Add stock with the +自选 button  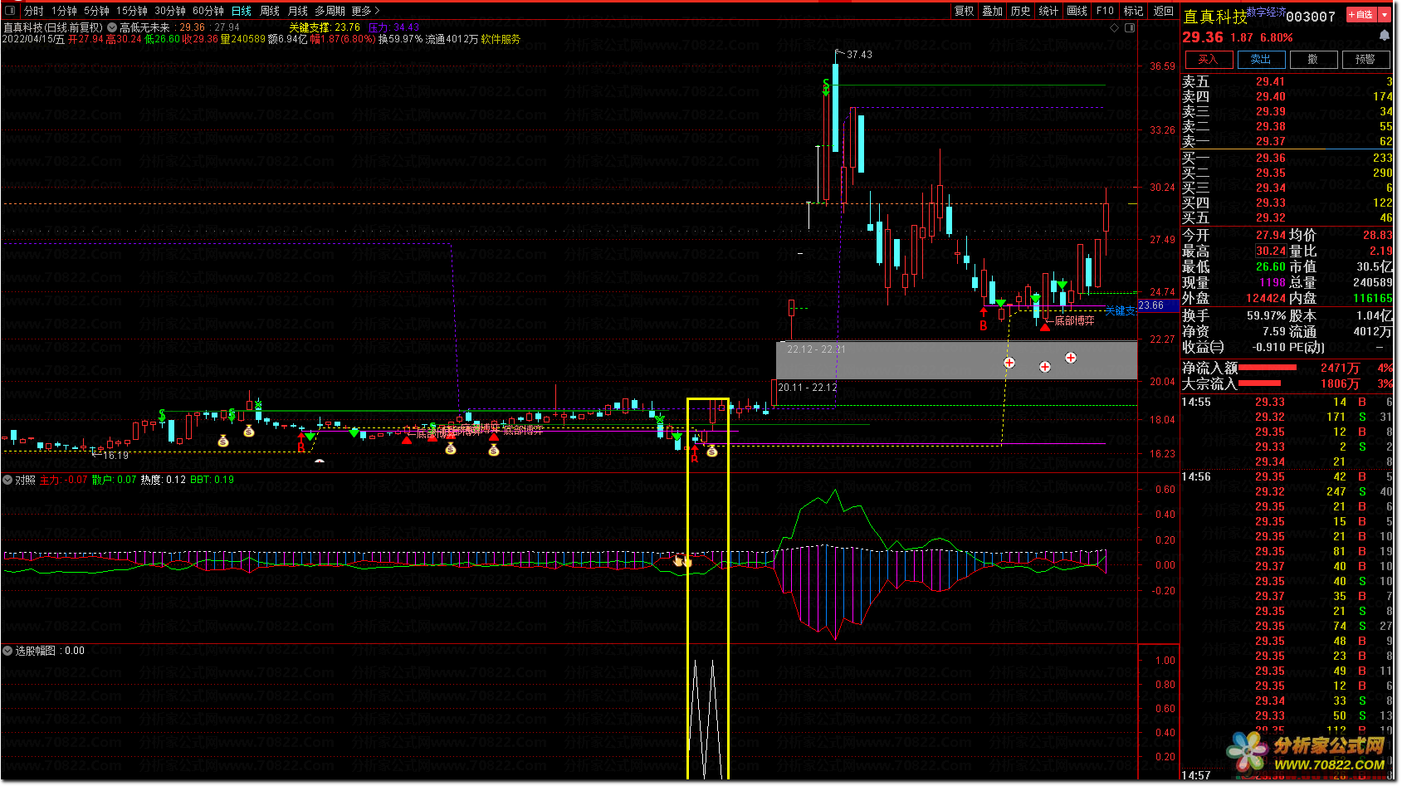(x=1361, y=15)
